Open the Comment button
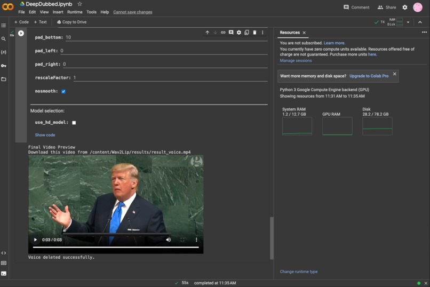The image size is (430, 287). coord(356,7)
